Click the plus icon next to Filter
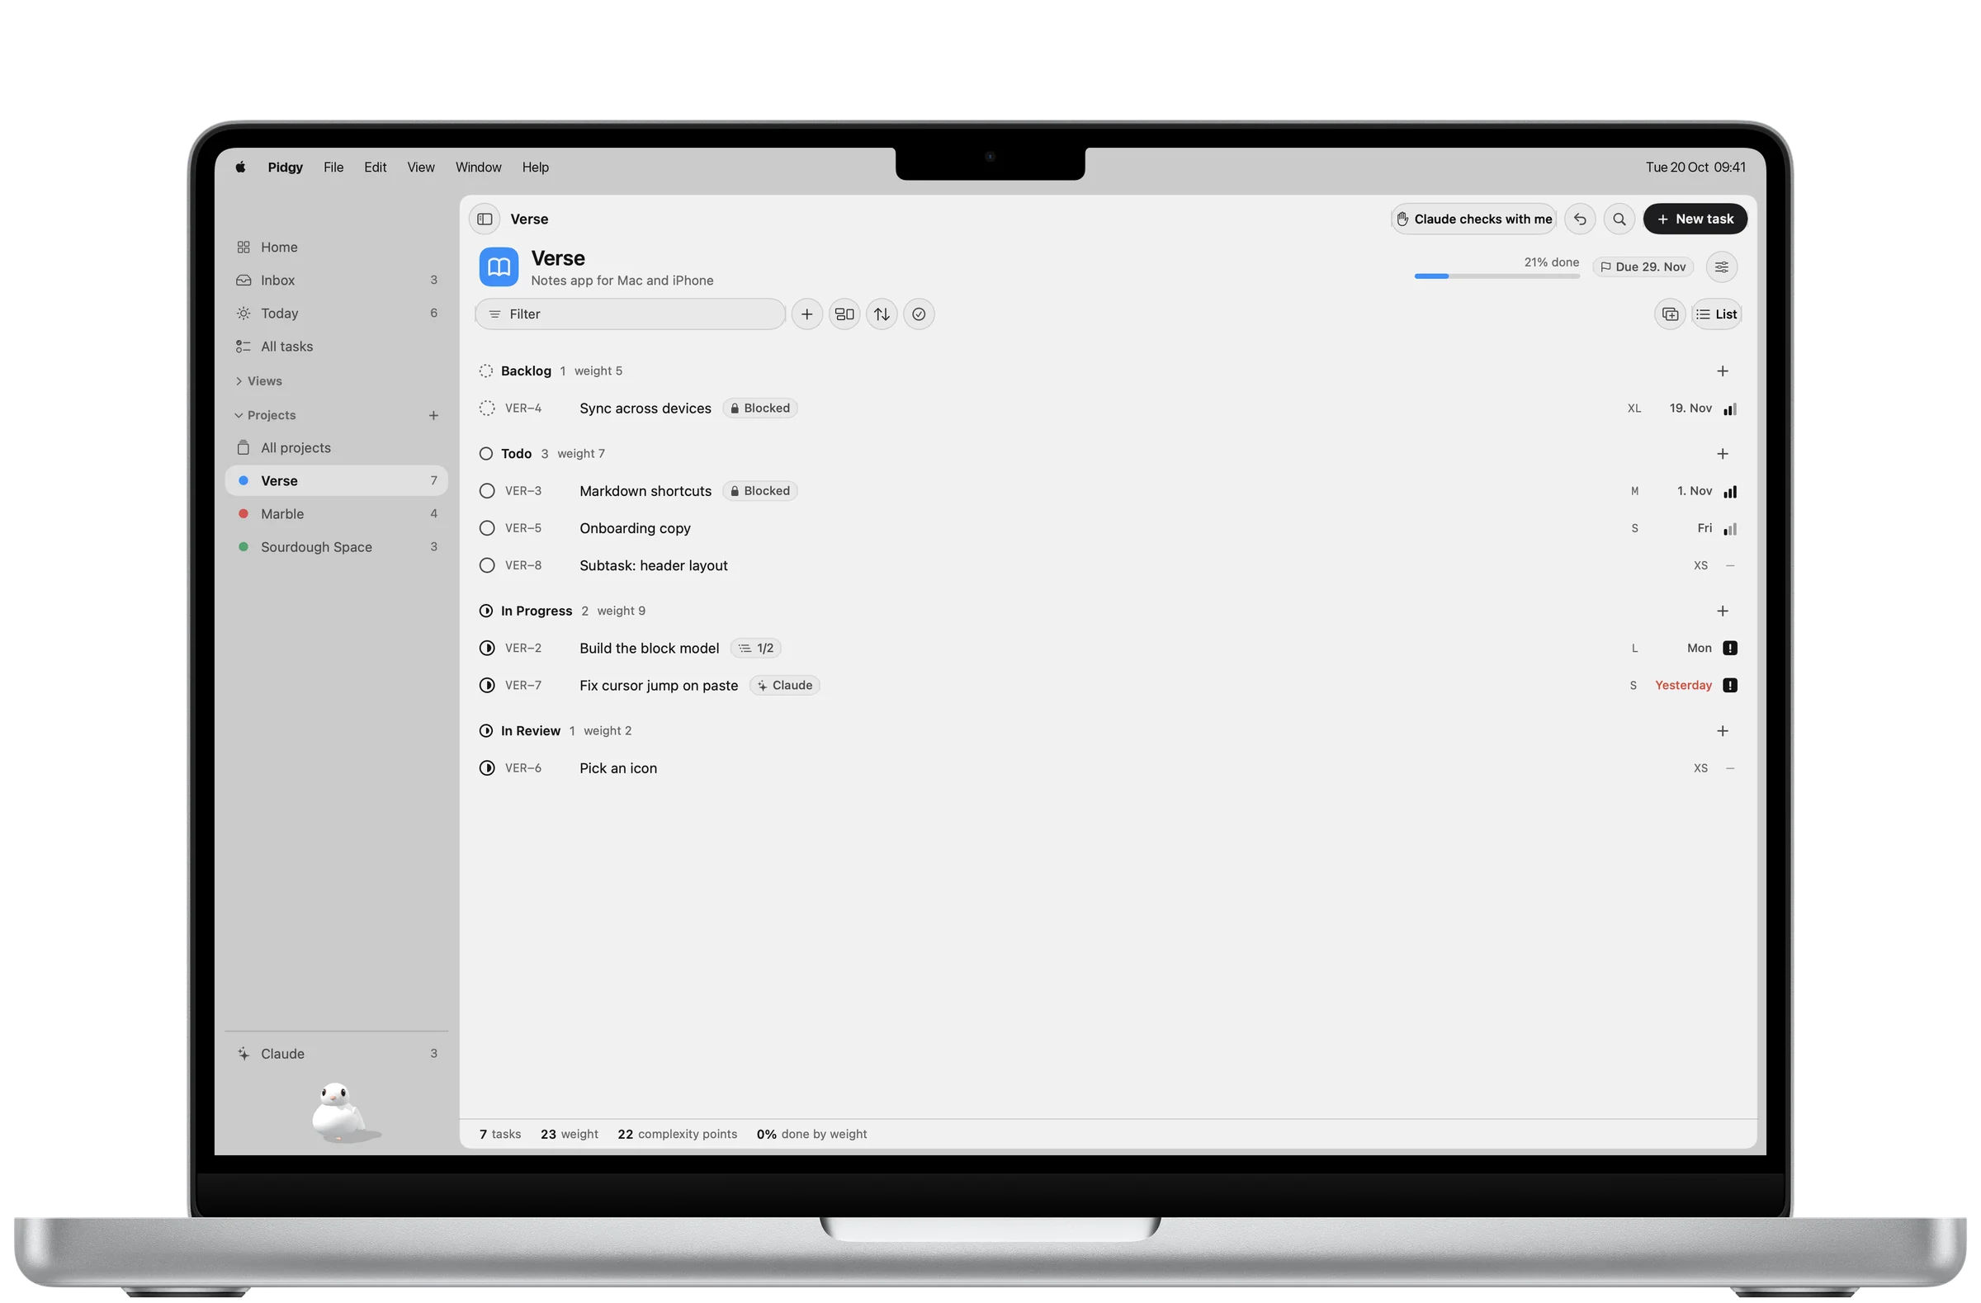The width and height of the screenshot is (1981, 1303). pos(806,314)
